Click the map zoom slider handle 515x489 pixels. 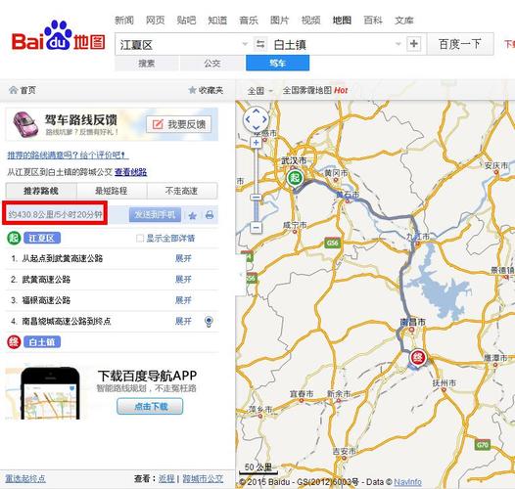click(x=257, y=197)
